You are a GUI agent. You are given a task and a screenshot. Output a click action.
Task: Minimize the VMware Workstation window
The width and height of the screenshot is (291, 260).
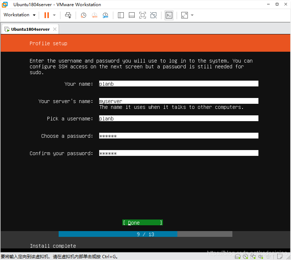pyautogui.click(x=268, y=4)
